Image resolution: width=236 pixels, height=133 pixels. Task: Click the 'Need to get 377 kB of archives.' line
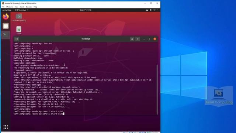(x=32, y=75)
